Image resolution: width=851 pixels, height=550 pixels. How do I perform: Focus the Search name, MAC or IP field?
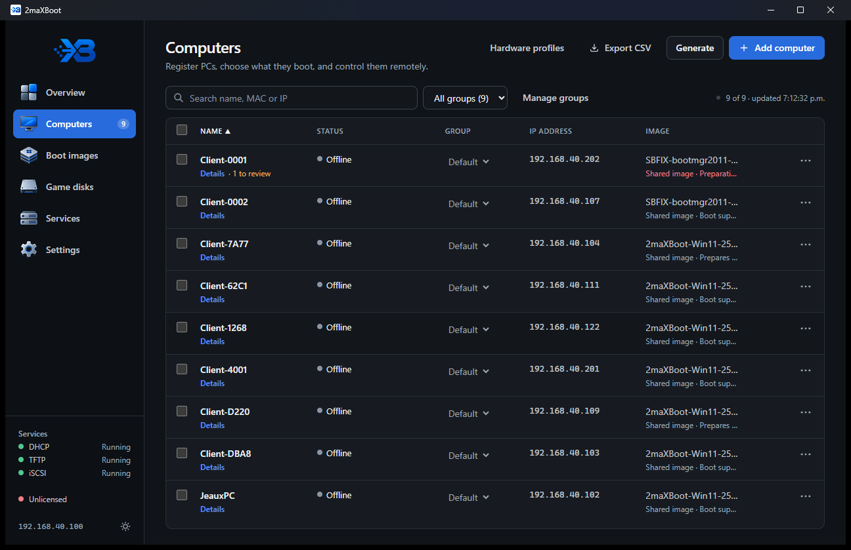[292, 98]
